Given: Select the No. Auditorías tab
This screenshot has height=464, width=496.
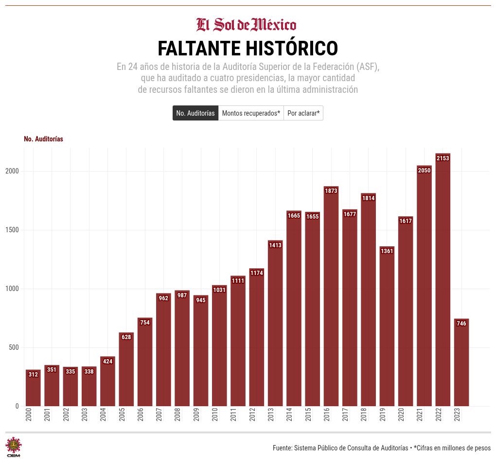Looking at the screenshot, I should click(x=195, y=113).
